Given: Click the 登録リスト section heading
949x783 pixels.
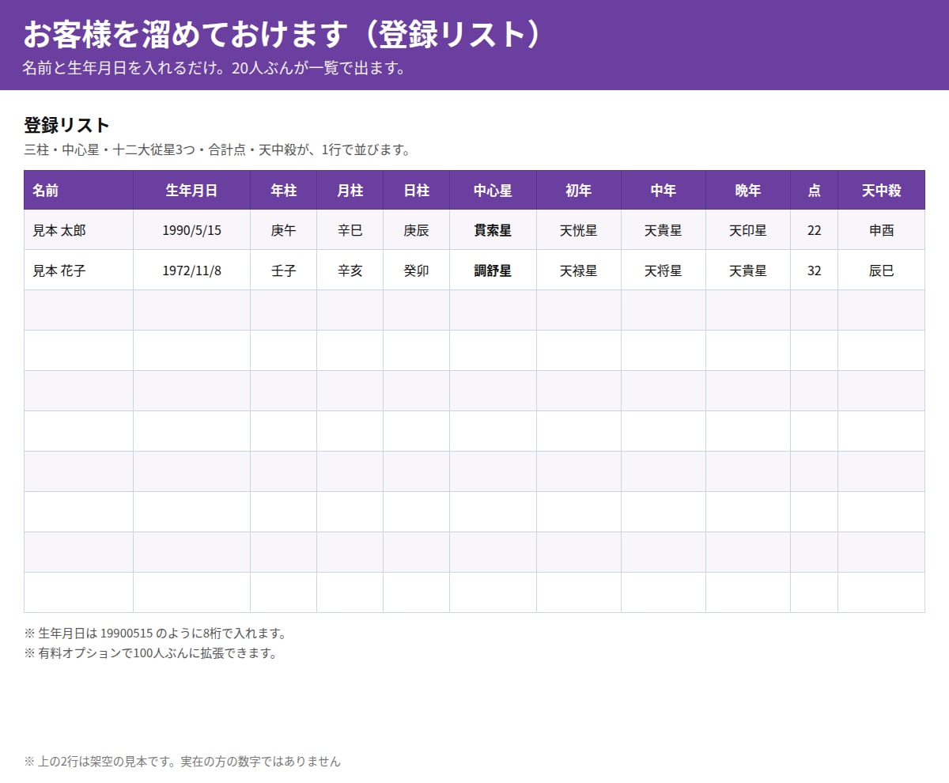Looking at the screenshot, I should click(x=66, y=125).
